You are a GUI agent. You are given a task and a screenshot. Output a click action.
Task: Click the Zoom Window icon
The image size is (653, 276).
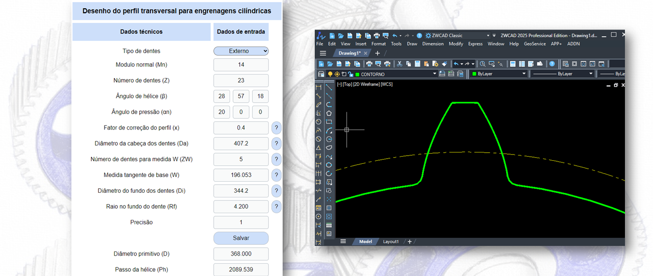point(492,64)
